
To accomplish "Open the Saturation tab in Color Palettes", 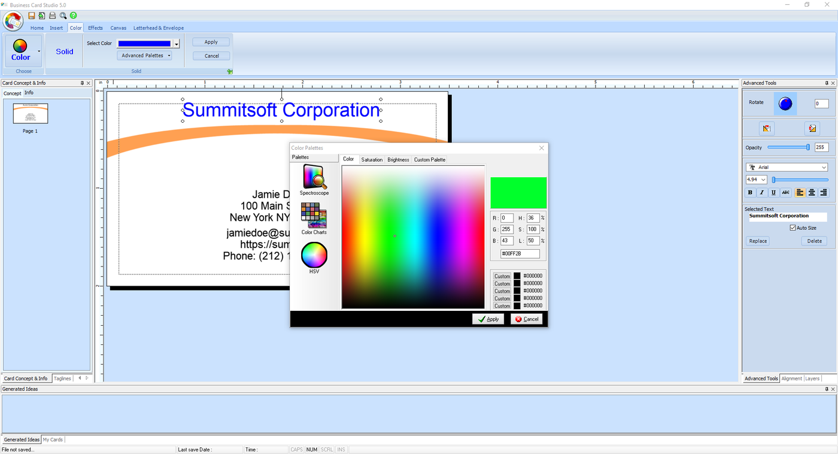I will pyautogui.click(x=372, y=160).
